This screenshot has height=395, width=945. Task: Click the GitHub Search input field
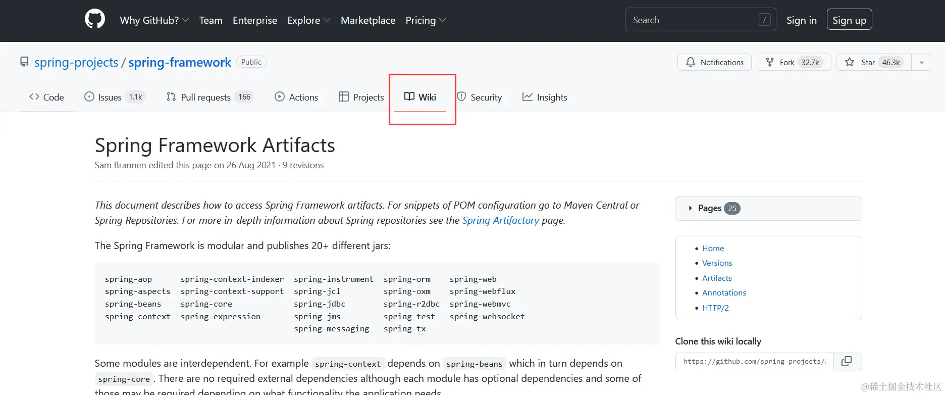pos(700,20)
